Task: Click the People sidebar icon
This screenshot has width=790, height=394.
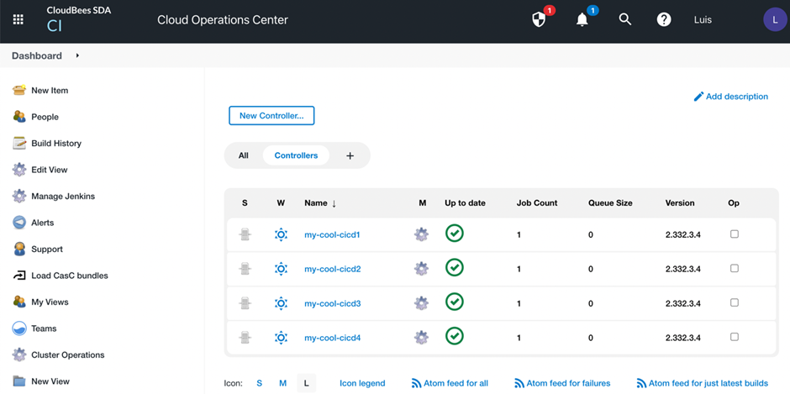Action: pyautogui.click(x=19, y=117)
